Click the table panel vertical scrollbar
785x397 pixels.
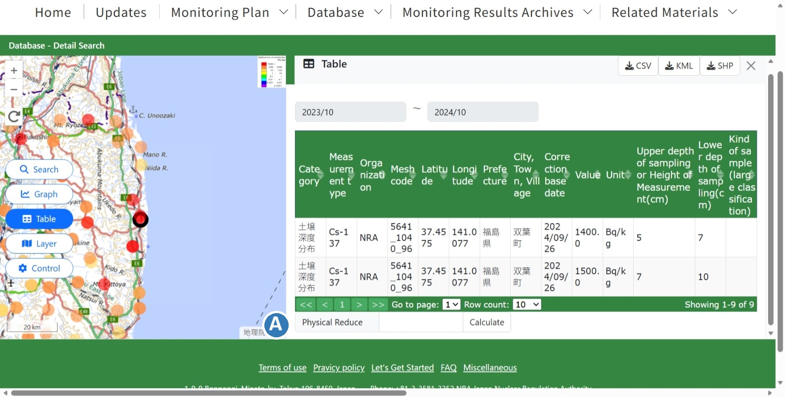point(771,200)
